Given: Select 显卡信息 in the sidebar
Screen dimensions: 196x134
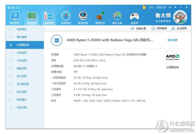Looking at the screenshot, I should pos(25,76).
